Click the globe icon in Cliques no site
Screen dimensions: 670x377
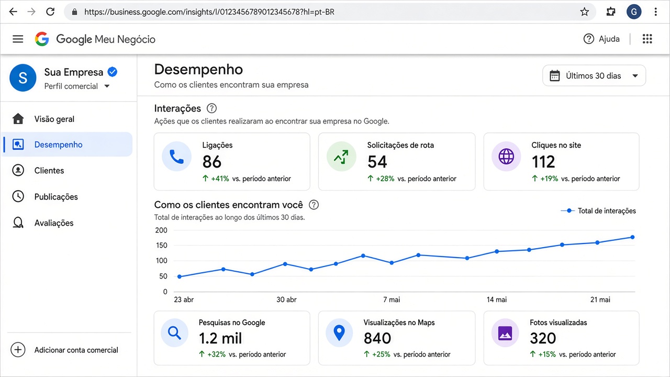point(506,156)
